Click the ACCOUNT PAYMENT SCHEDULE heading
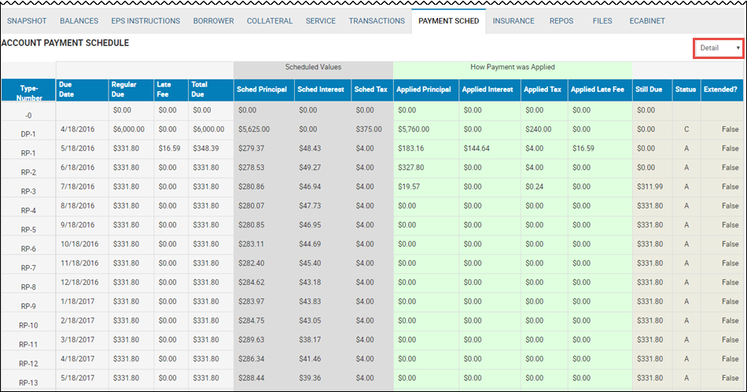This screenshot has height=392, width=747. point(65,43)
